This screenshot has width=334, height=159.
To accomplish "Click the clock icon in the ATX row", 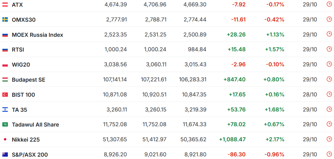I will tap(329, 4).
